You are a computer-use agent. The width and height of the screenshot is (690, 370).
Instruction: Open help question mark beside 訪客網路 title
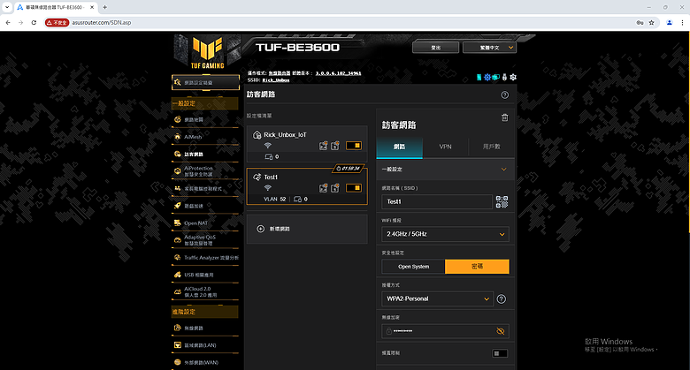pyautogui.click(x=505, y=94)
